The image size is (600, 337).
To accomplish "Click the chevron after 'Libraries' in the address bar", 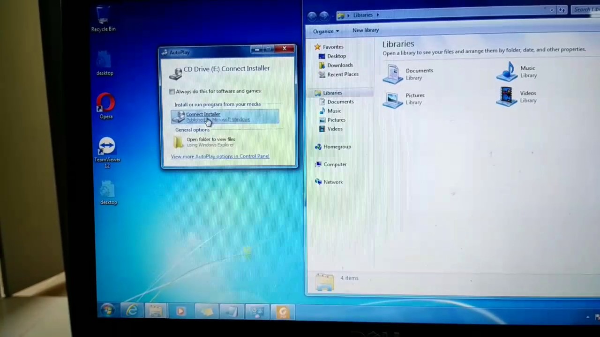I will tap(378, 15).
